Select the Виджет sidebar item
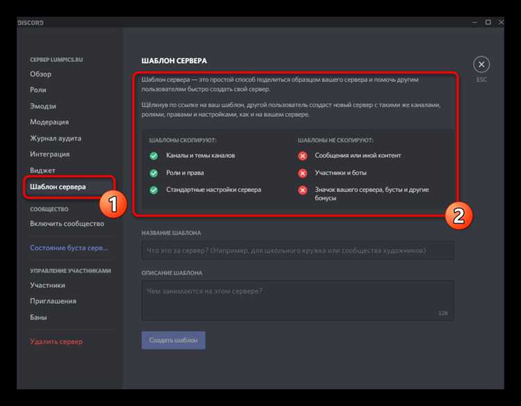The image size is (521, 406). tap(42, 170)
